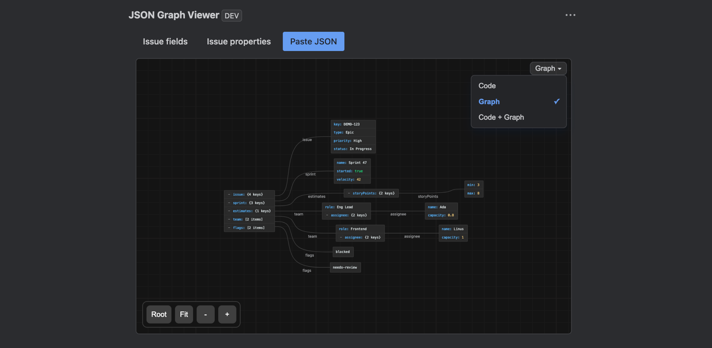This screenshot has width=712, height=348.
Task: Click the Root button
Action: (159, 314)
